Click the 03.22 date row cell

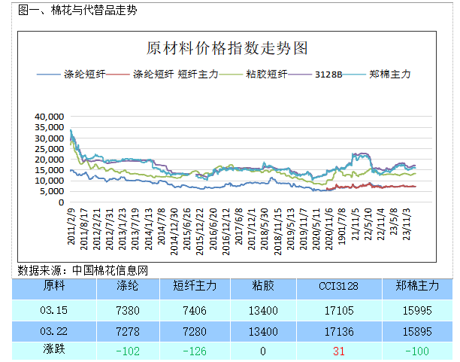(54, 331)
